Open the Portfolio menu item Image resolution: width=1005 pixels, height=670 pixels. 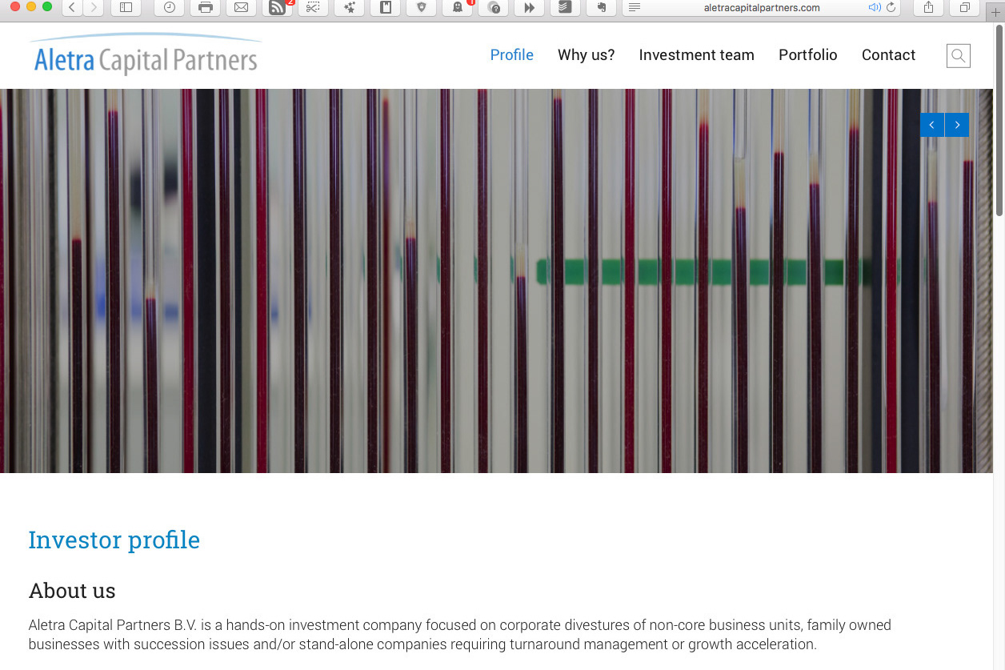tap(808, 55)
